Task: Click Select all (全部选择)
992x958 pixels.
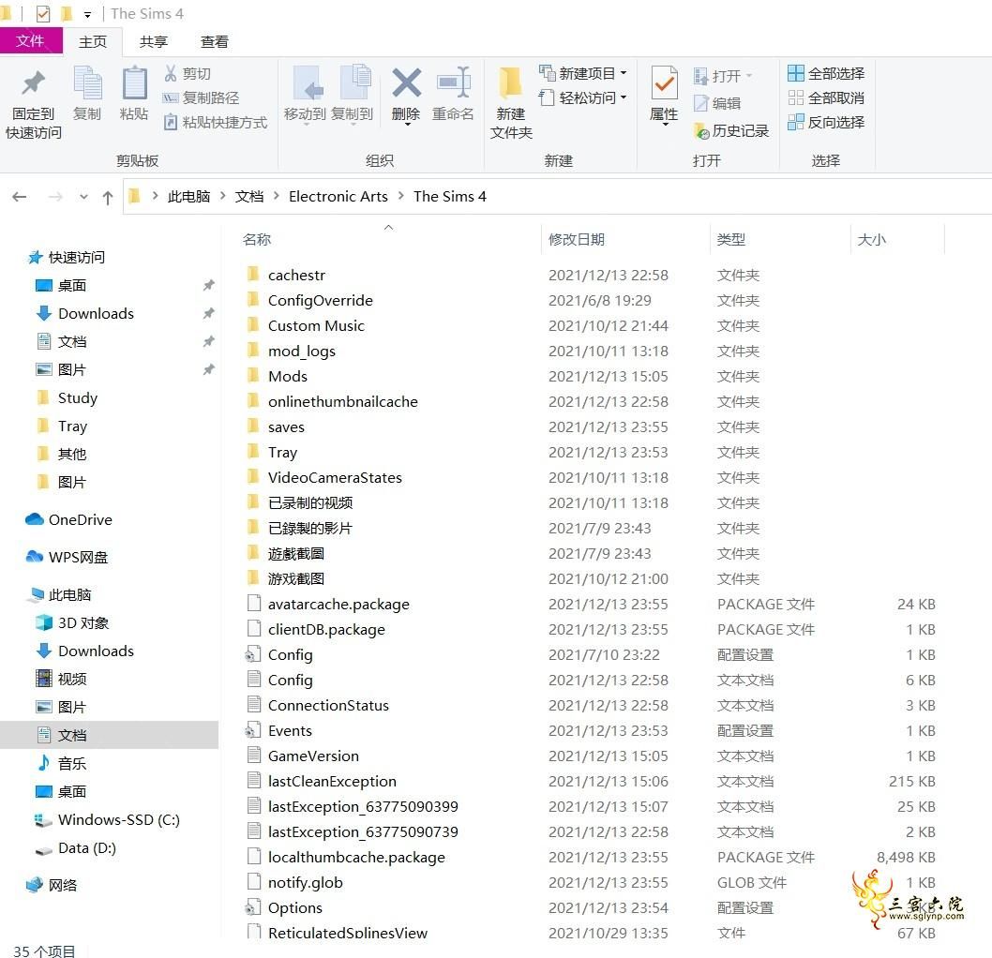Action: point(826,73)
